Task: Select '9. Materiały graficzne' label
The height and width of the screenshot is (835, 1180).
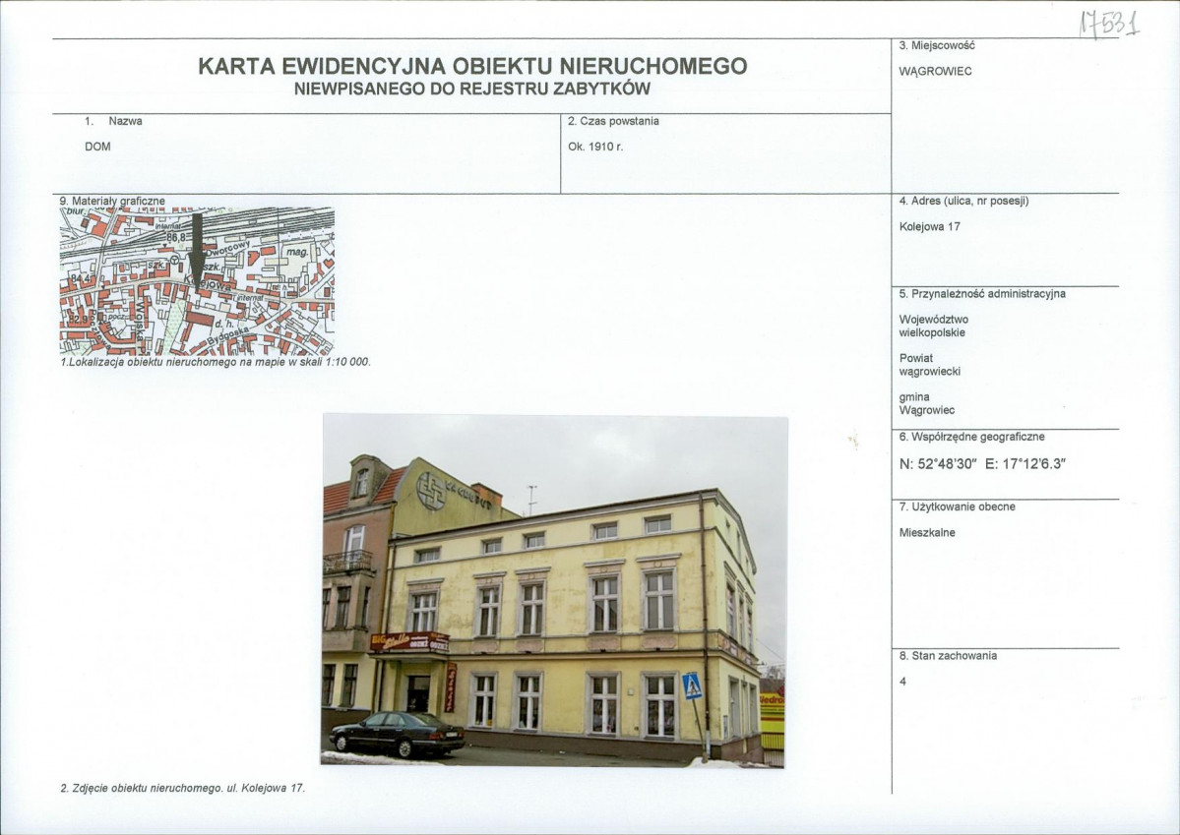Action: 112,201
